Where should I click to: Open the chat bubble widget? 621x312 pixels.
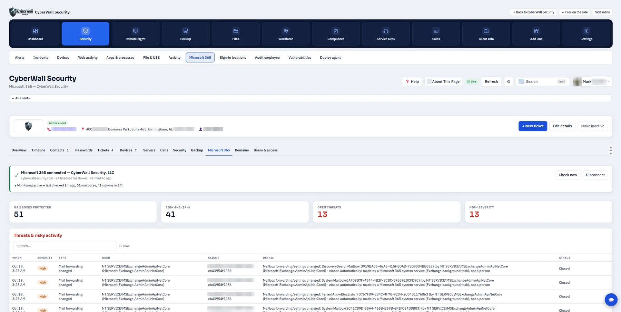pos(611,300)
